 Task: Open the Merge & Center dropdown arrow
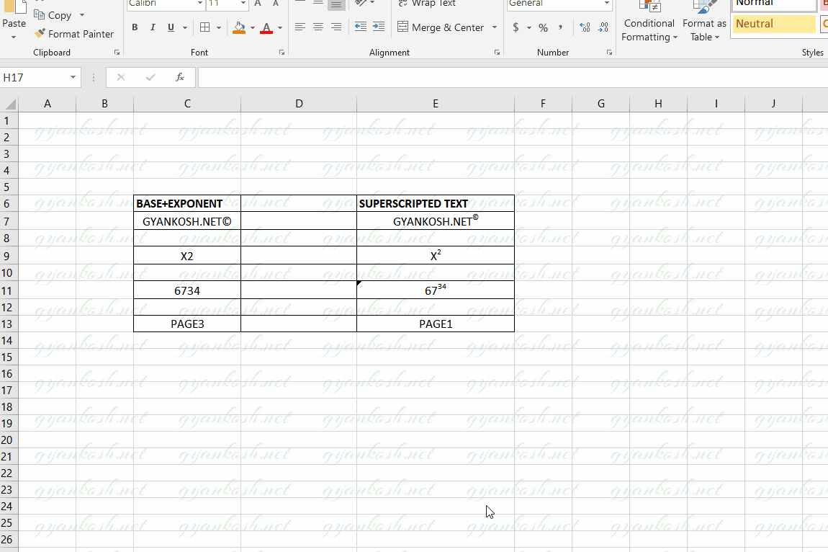495,27
